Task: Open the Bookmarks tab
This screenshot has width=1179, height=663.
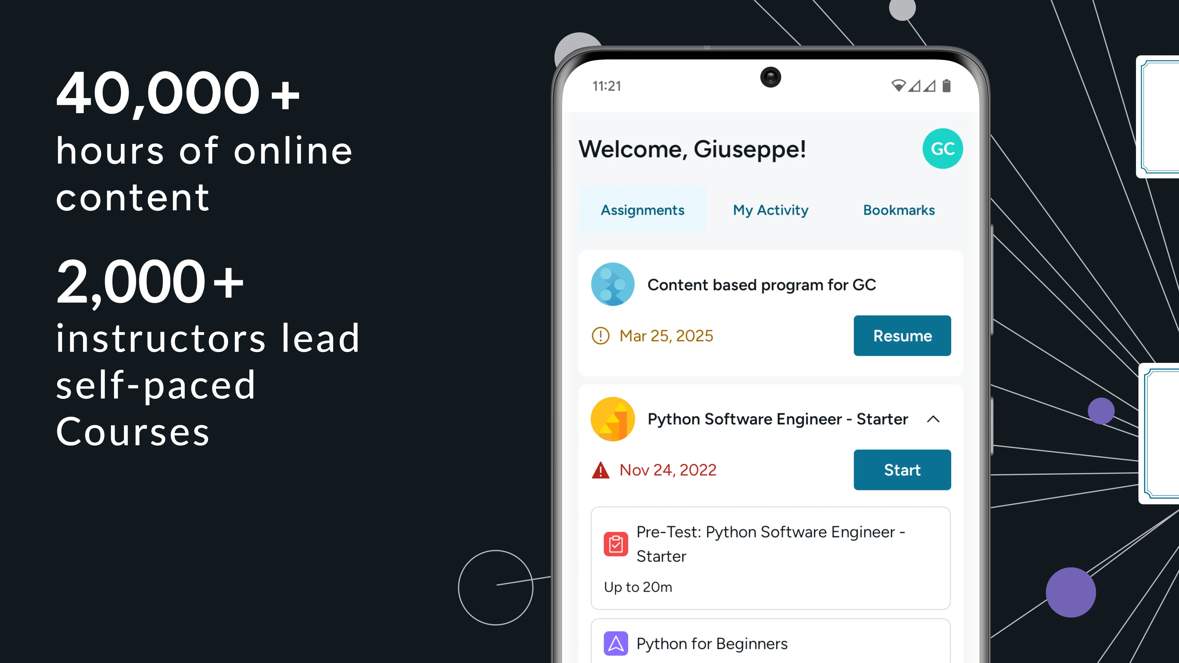Action: [x=899, y=210]
